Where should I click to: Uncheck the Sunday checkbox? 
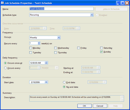tap(101, 52)
